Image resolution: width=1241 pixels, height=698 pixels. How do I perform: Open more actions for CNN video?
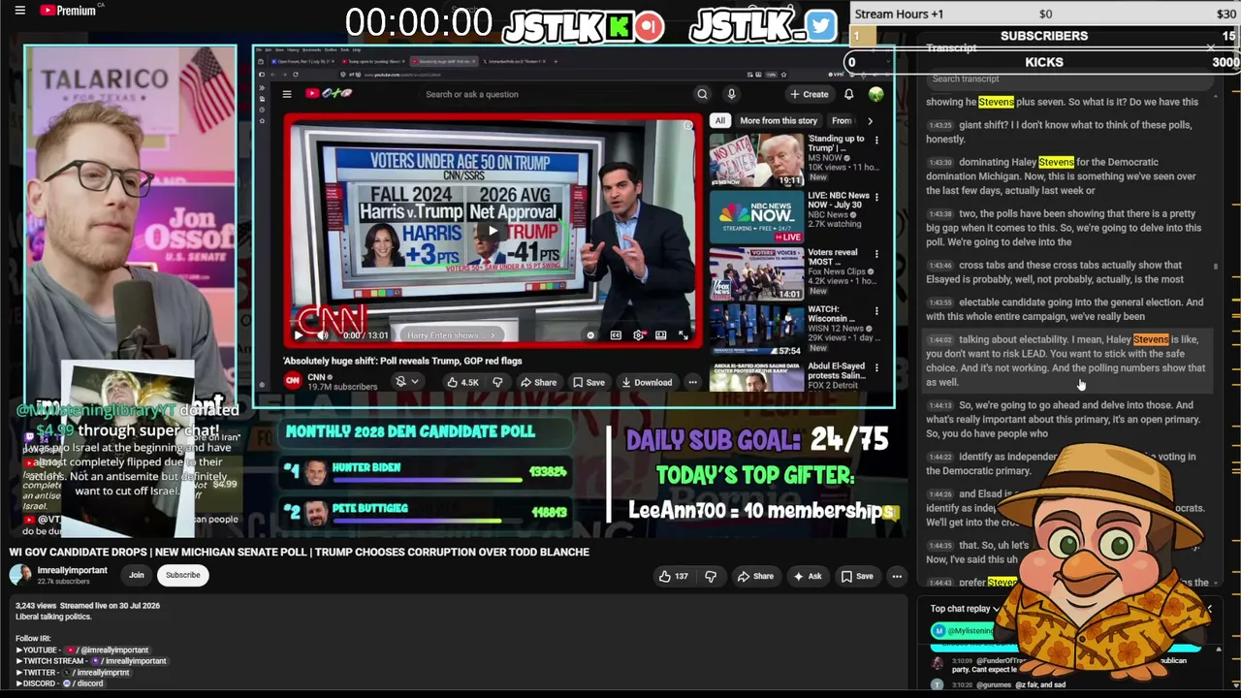[692, 382]
